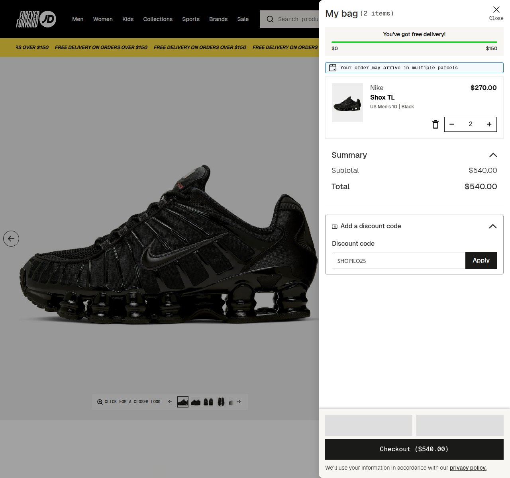
Task: Open the Kids menu
Action: pos(128,19)
